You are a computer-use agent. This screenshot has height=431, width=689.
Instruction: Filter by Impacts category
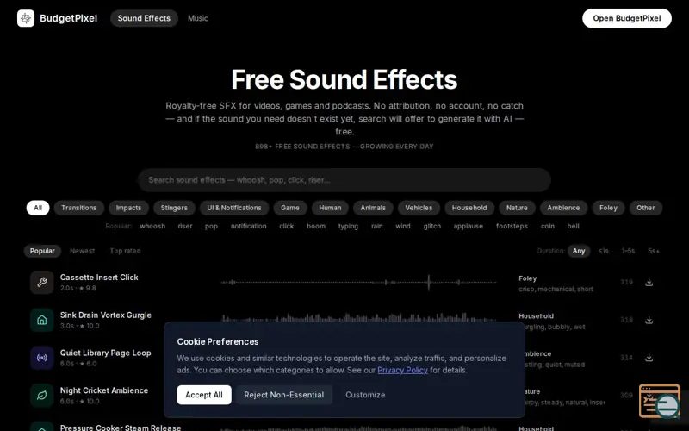[x=128, y=208]
